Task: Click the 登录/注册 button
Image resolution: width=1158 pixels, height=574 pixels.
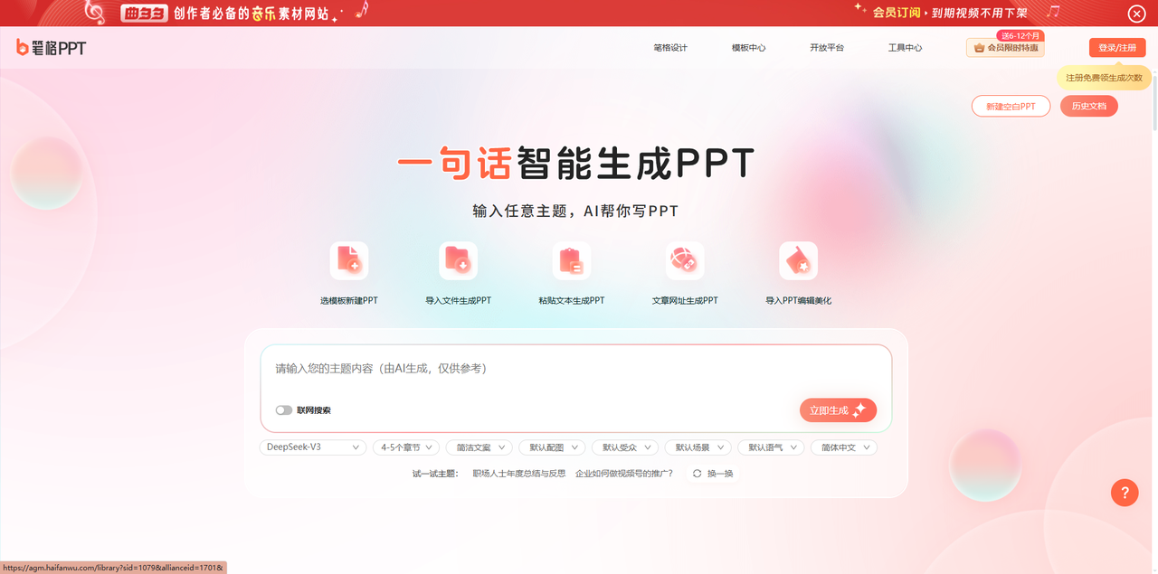Action: tap(1117, 48)
